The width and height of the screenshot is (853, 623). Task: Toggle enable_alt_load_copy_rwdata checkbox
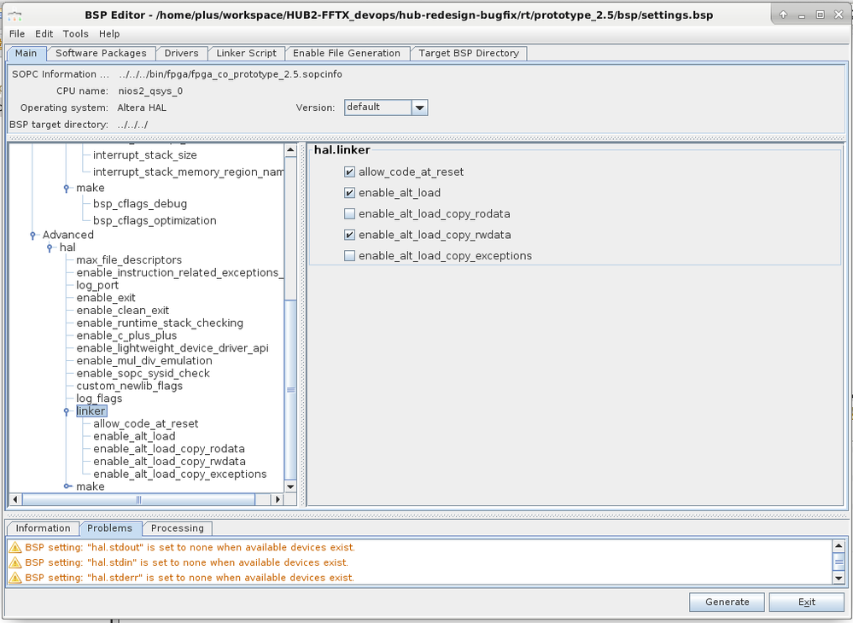(x=349, y=235)
